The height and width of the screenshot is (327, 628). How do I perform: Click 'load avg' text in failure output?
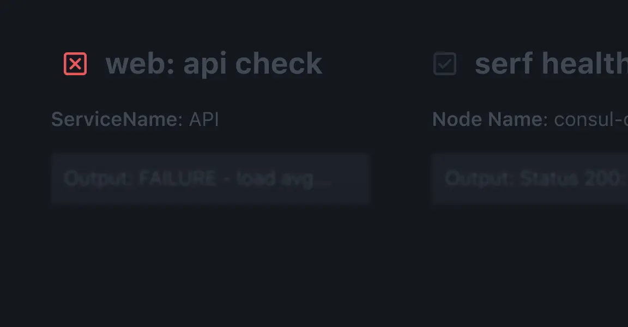[x=274, y=179]
